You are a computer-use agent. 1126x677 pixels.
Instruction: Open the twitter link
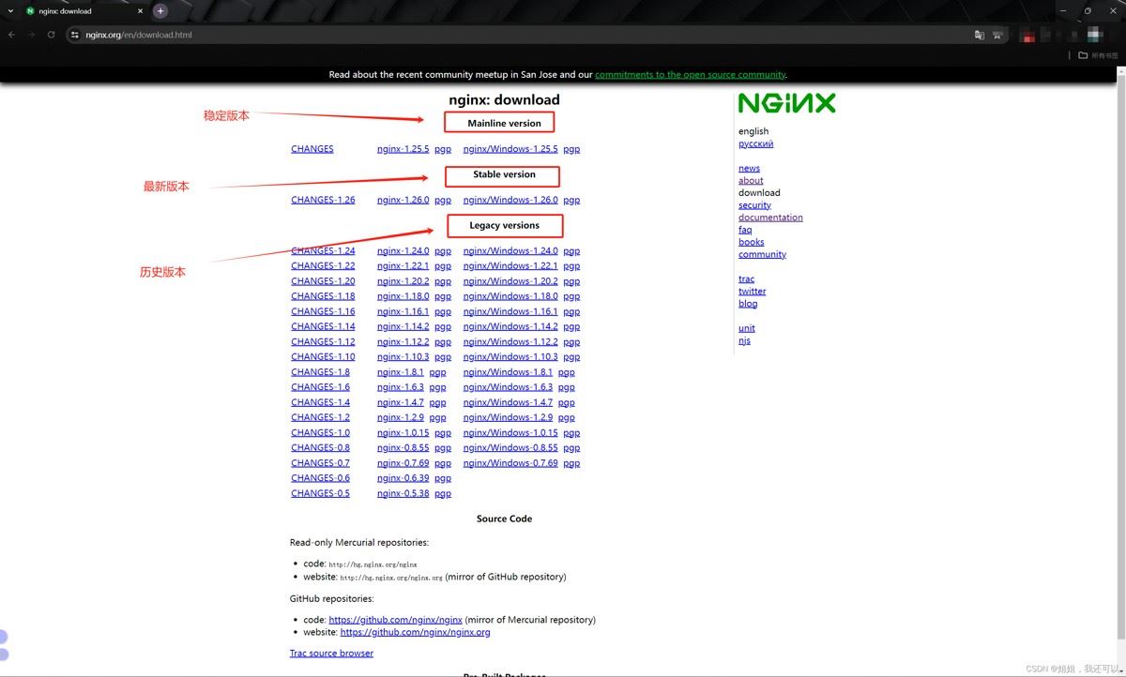(752, 292)
